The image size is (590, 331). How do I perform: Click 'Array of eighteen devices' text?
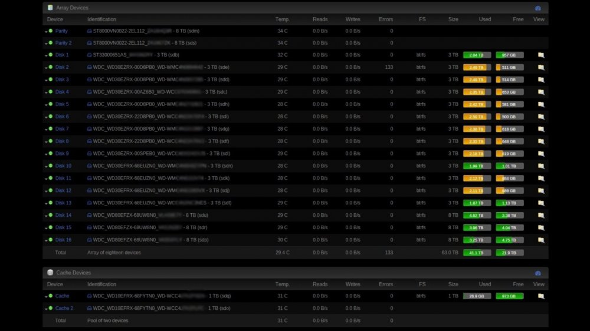pos(114,253)
